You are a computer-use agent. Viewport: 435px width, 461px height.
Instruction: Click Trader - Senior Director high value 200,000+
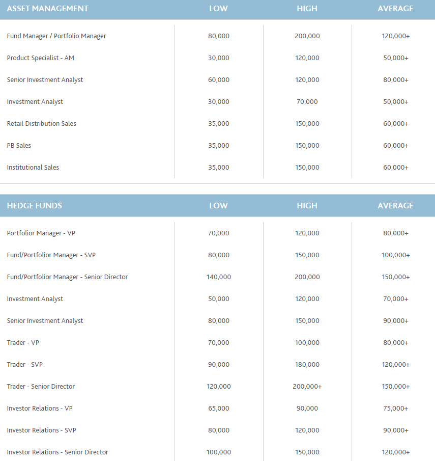(307, 386)
